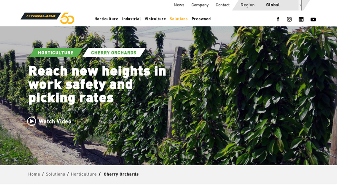Open the Viniculture navigation menu
337x189 pixels.
pyautogui.click(x=155, y=19)
